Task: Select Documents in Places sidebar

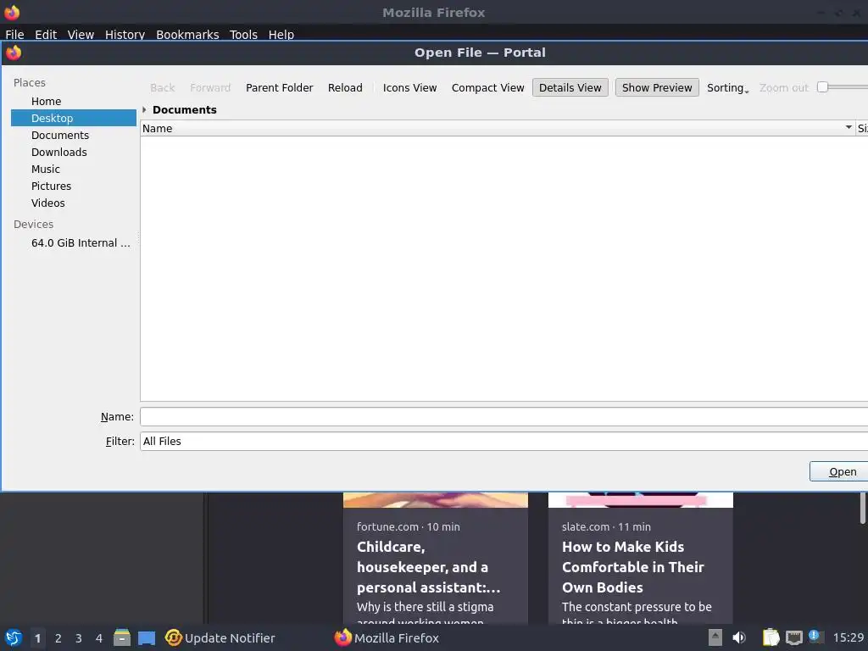Action: [74, 135]
